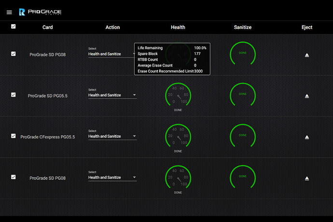This screenshot has height=222, width=333.
Task: Eject the ProGrade CFexpress PG05.5 card
Action: coord(306,138)
